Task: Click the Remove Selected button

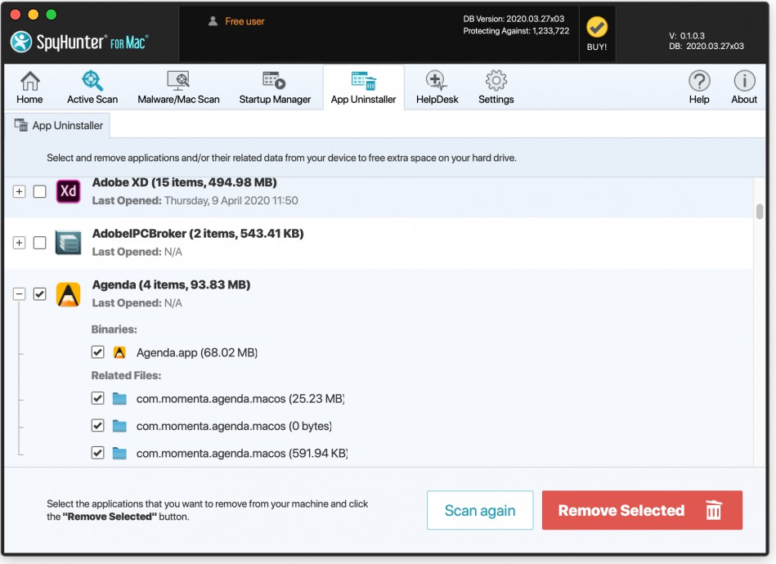Action: coord(642,511)
